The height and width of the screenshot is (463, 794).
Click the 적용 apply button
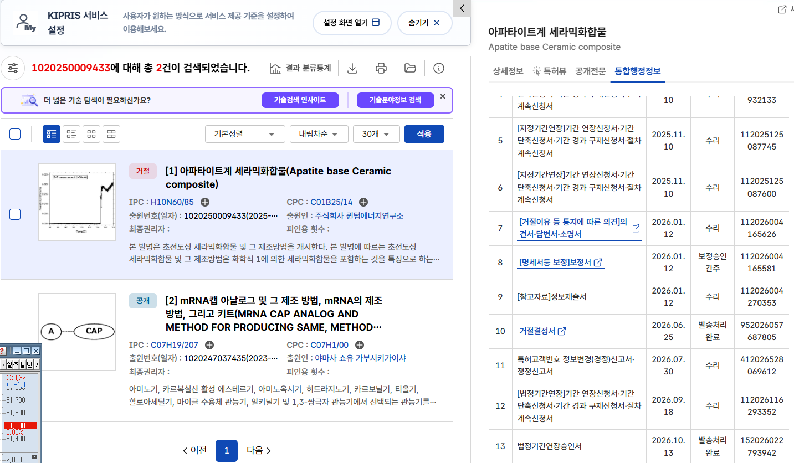pos(424,134)
